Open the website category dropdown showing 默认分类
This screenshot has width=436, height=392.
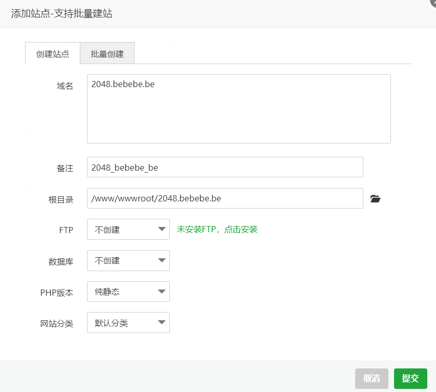(x=128, y=322)
